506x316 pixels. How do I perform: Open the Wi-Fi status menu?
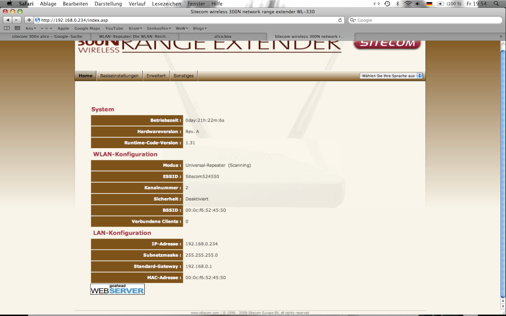[408, 4]
